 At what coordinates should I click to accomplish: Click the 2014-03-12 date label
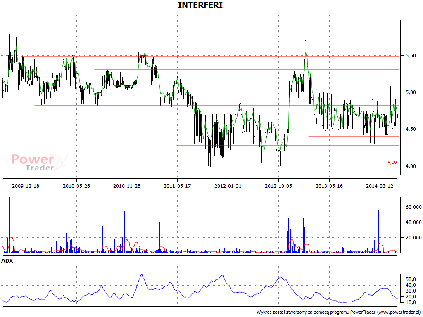380,186
